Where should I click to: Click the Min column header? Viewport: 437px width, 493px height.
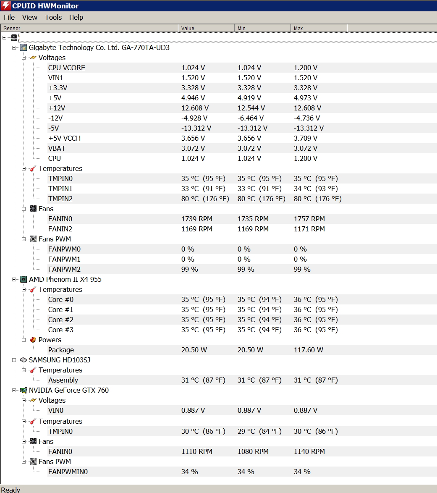point(263,28)
